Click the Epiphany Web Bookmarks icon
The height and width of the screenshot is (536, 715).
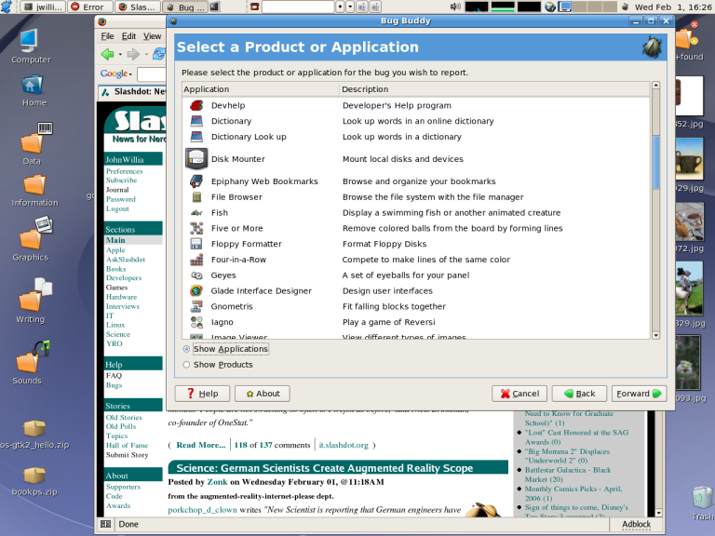(196, 181)
